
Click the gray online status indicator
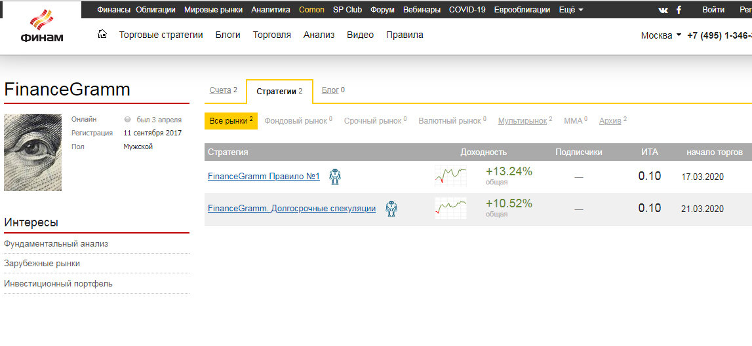[127, 120]
